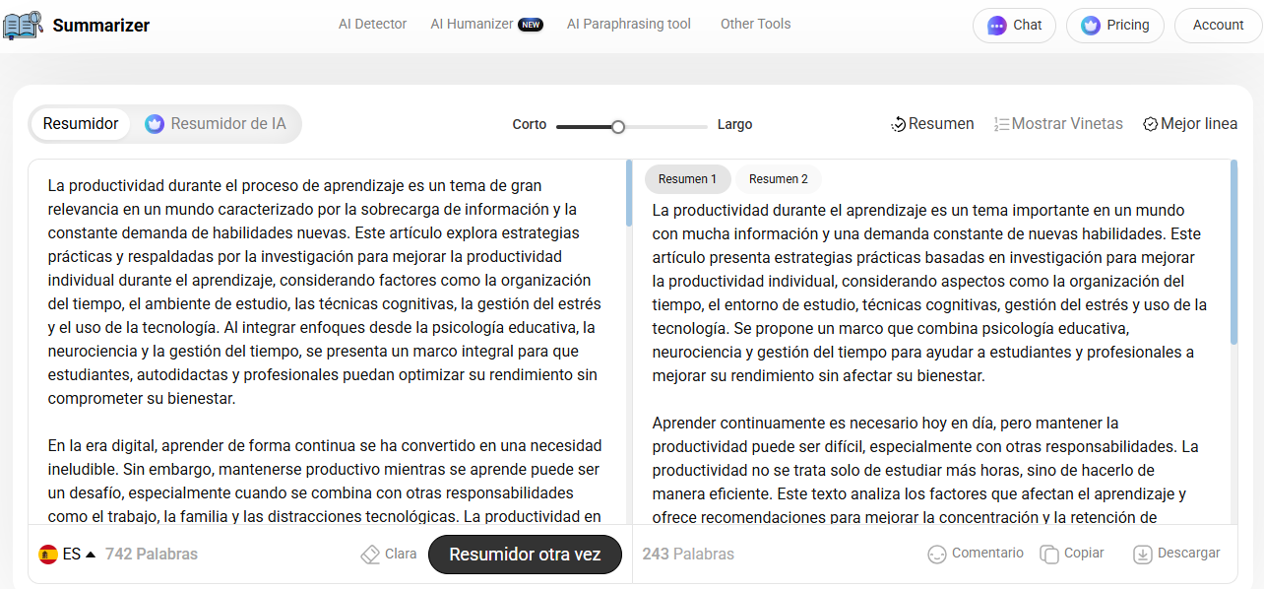The height and width of the screenshot is (589, 1264).
Task: Open the Account menu
Action: coord(1218,26)
